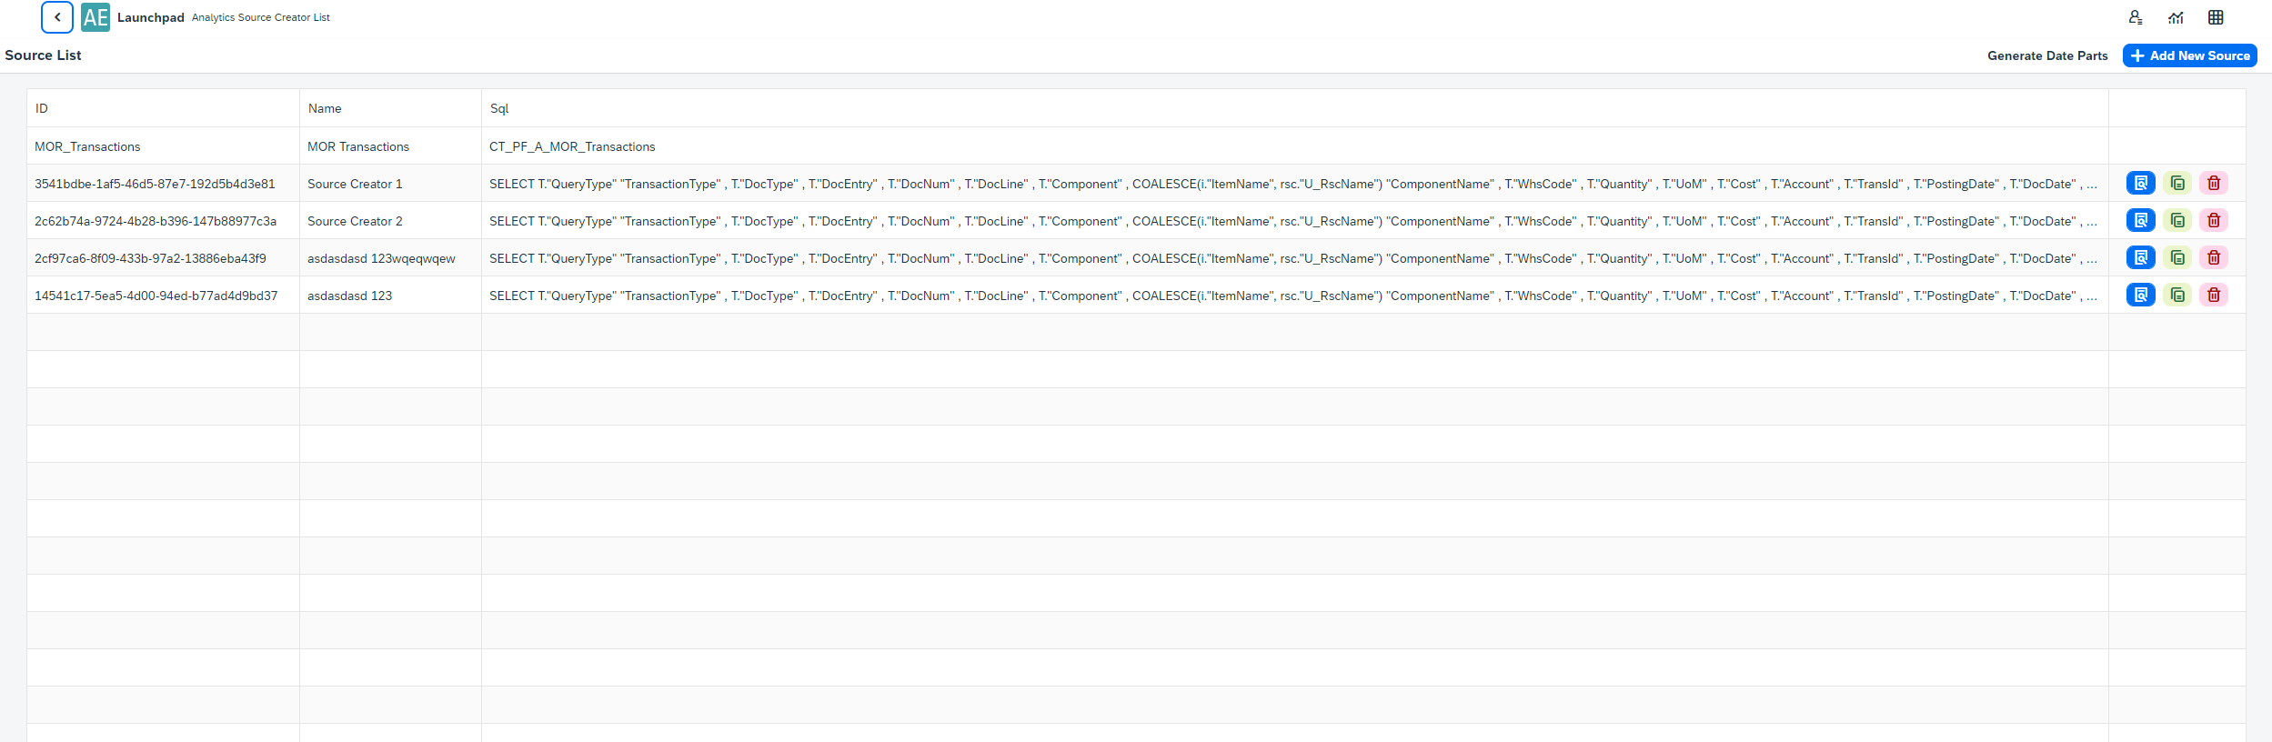
Task: Open the AE Launchpad logo
Action: pyautogui.click(x=96, y=17)
